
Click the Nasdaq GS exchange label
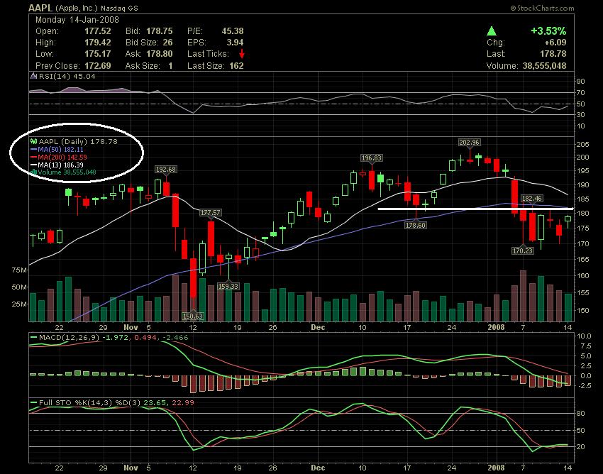click(x=119, y=8)
